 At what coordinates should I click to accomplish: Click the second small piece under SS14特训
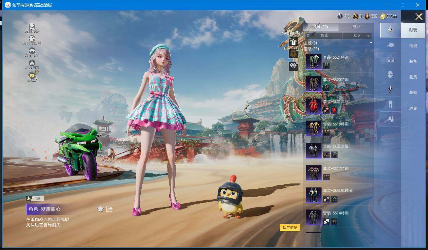click(334, 221)
